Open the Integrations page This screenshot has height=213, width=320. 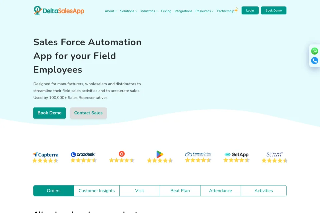click(x=183, y=11)
